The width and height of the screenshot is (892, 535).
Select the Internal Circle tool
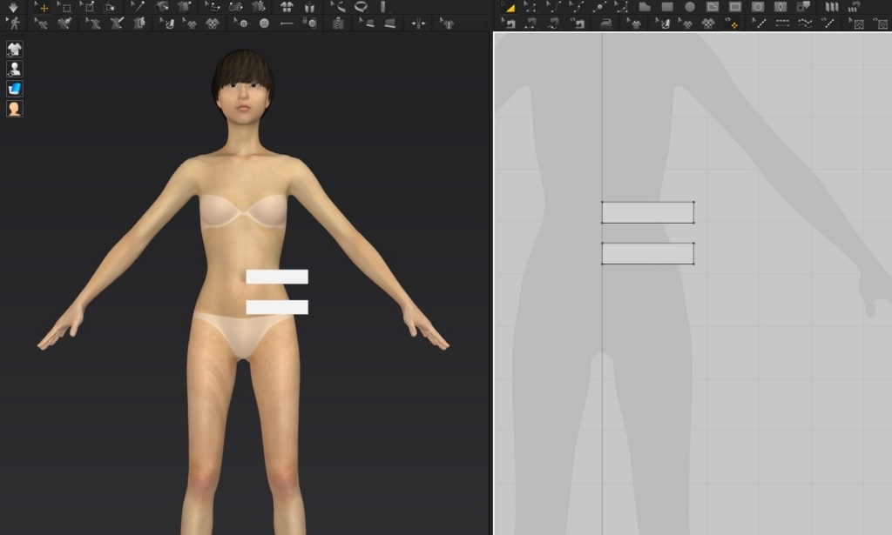pyautogui.click(x=758, y=7)
